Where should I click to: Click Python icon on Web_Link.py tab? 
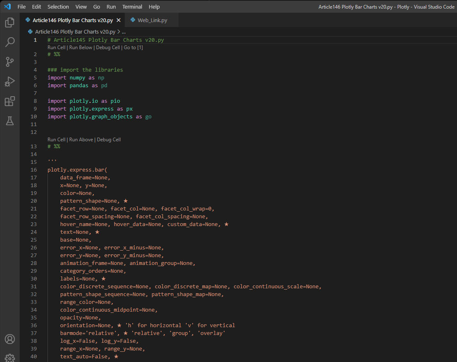133,20
